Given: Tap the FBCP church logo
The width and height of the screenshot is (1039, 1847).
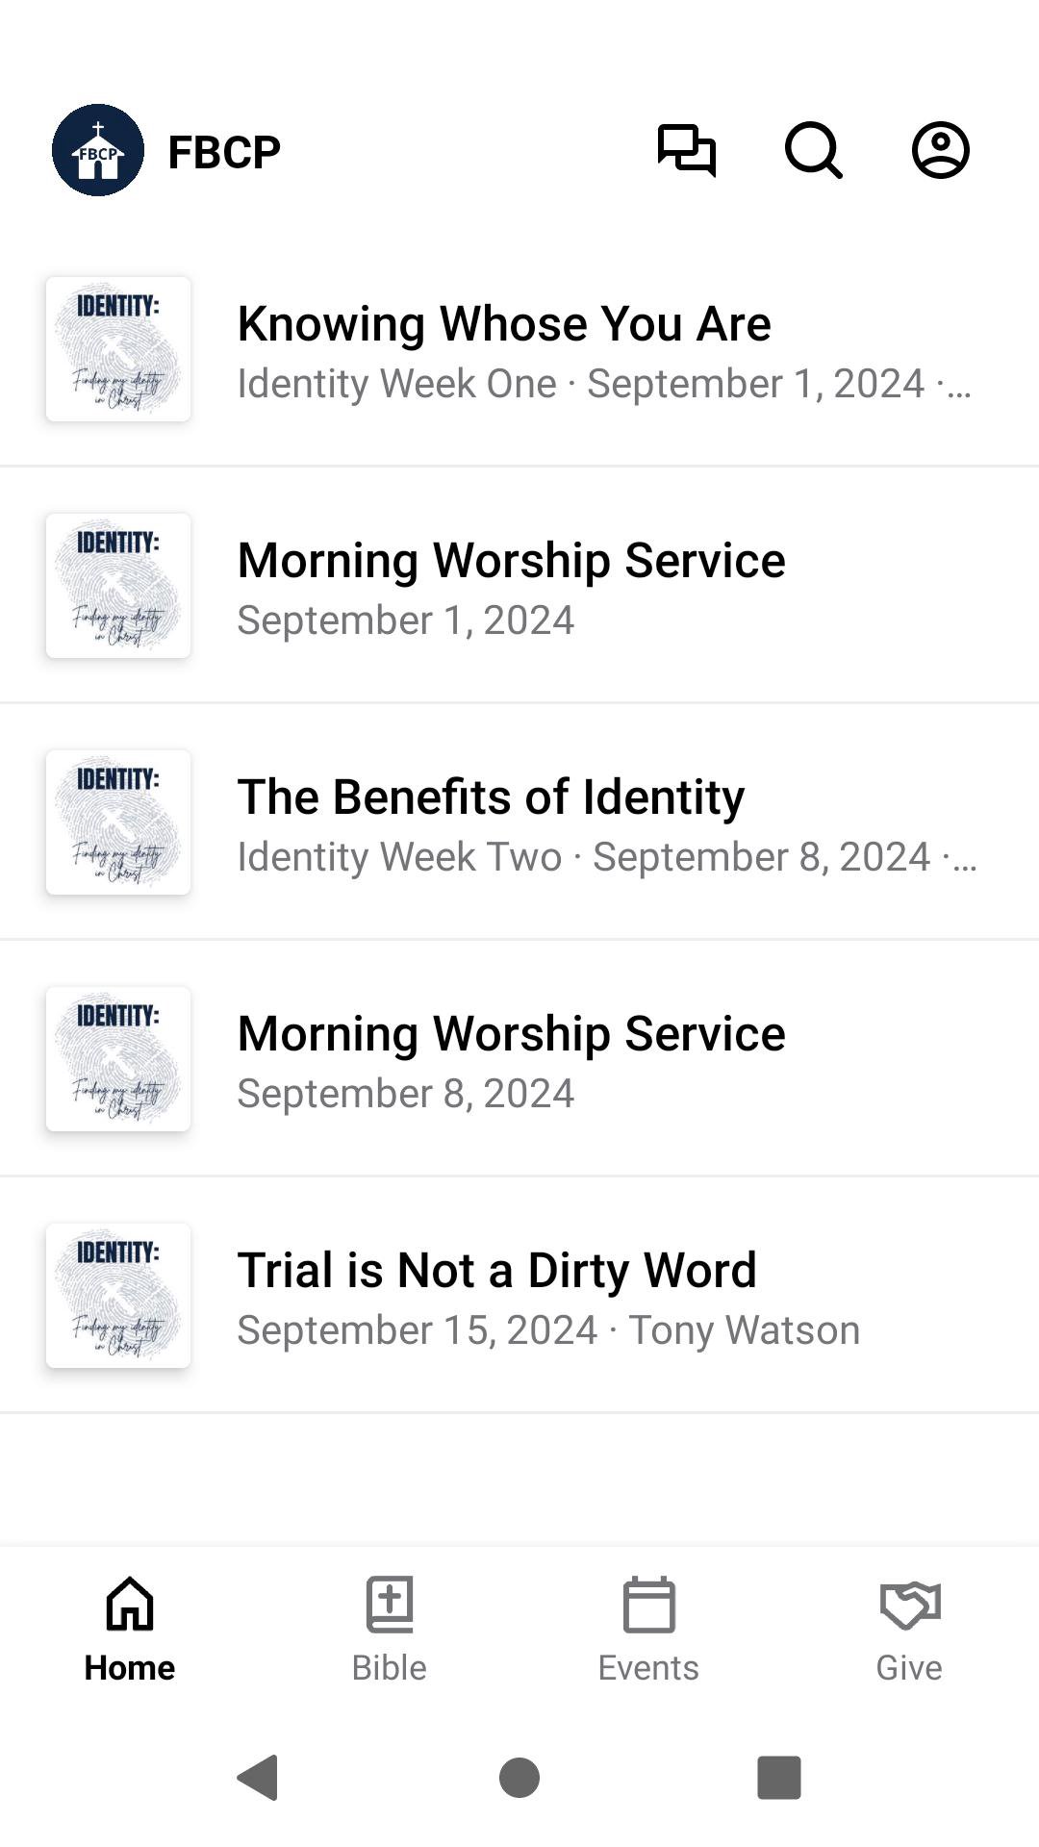Looking at the screenshot, I should 98,151.
